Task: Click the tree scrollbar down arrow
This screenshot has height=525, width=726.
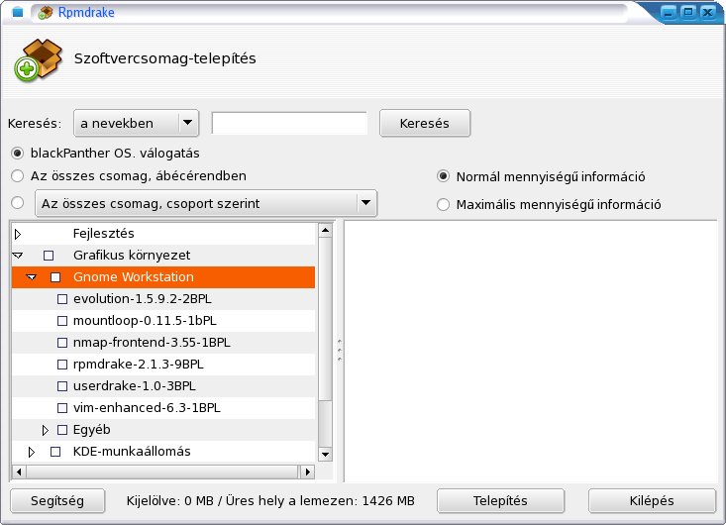Action: [326, 454]
